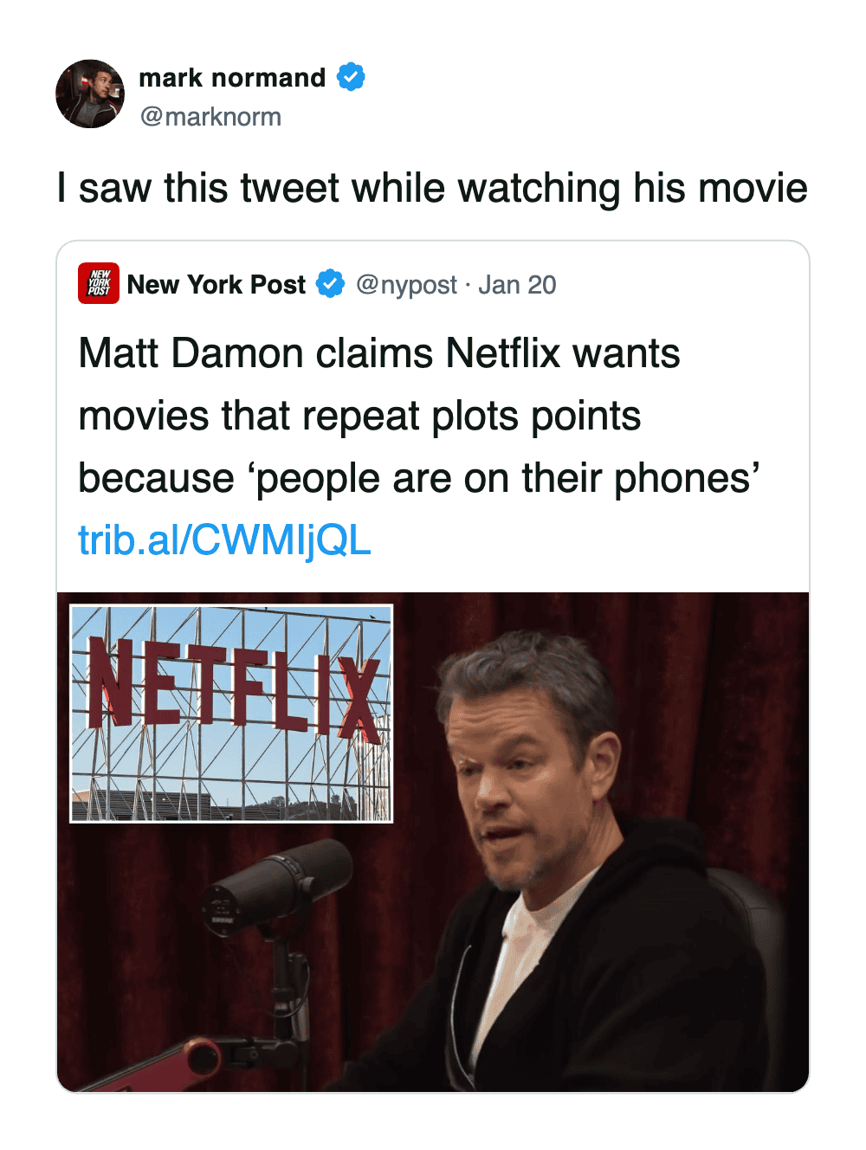
Task: Click the verified badge beside mark normand
Action: 351,77
